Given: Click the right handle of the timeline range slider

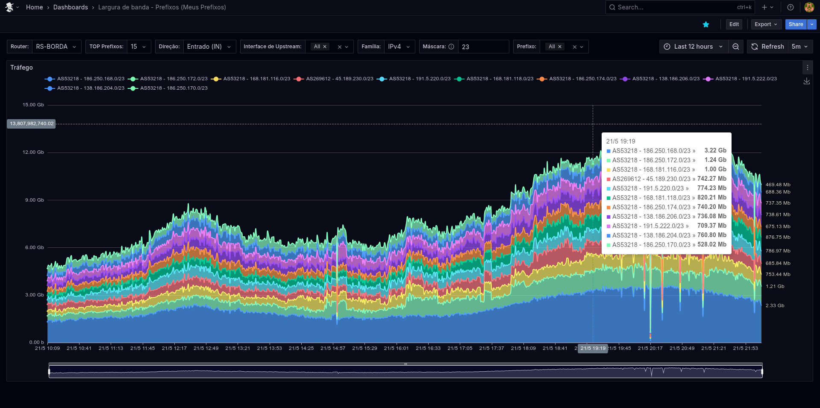Looking at the screenshot, I should pyautogui.click(x=762, y=372).
